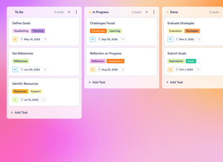
Task: Click Reflection on Progress priority icon
Action: click(x=92, y=70)
